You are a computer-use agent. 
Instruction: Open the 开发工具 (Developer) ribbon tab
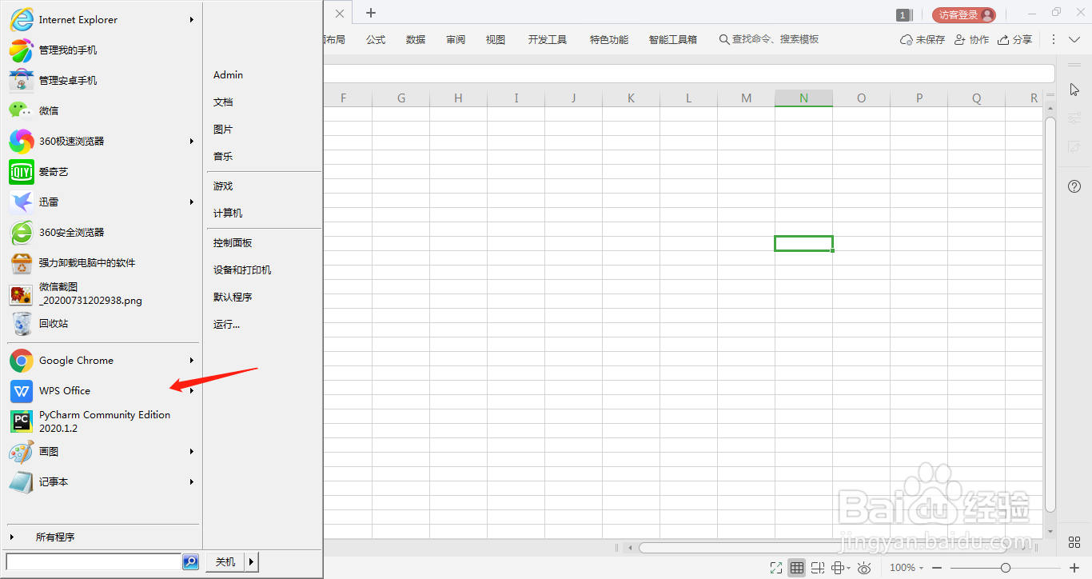click(548, 39)
